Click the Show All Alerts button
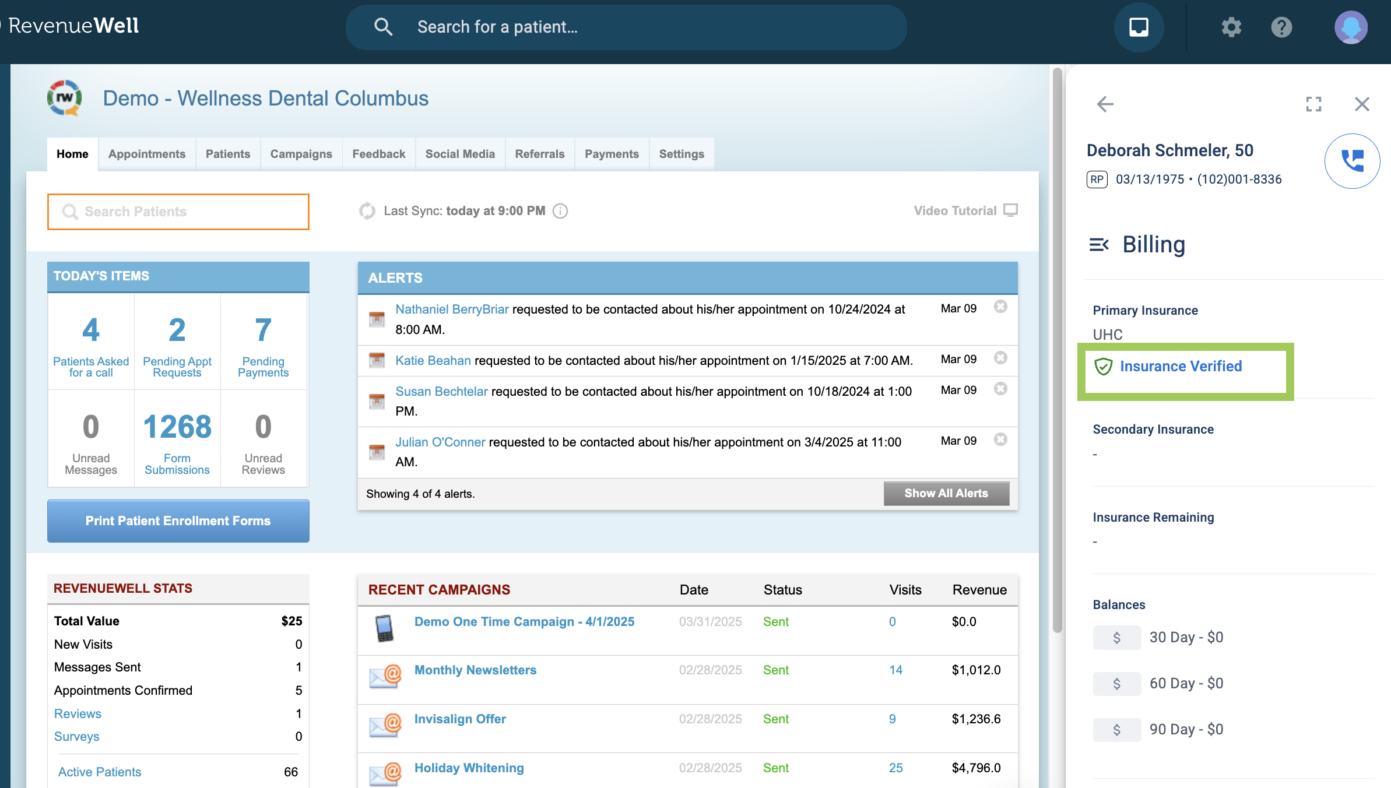 click(946, 494)
